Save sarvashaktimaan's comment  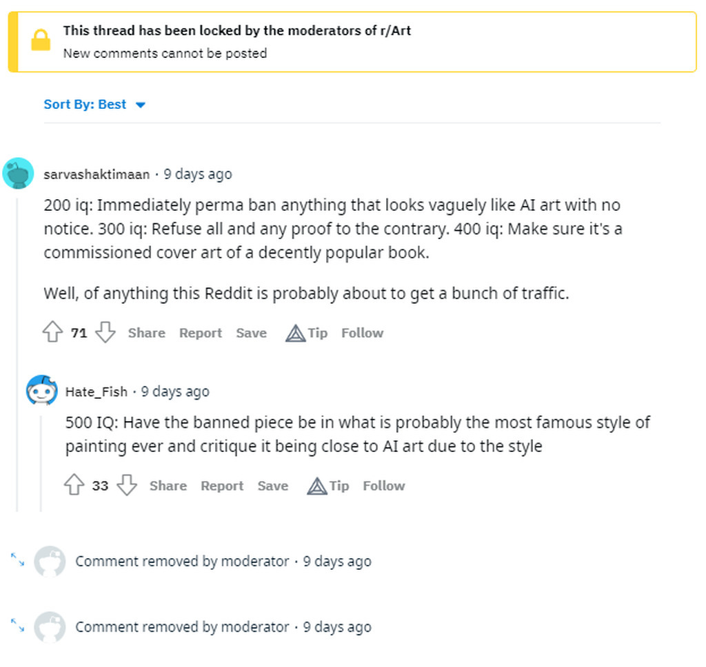[x=251, y=333]
